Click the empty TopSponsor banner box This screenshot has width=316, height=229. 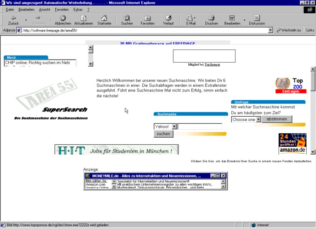[204, 56]
